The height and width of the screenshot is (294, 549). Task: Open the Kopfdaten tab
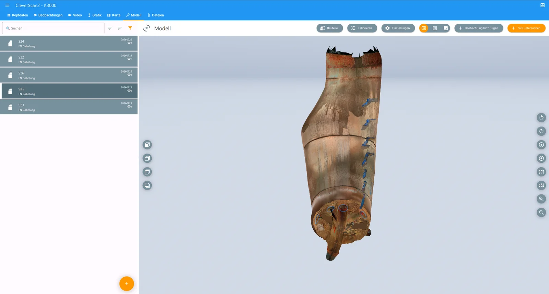point(17,15)
